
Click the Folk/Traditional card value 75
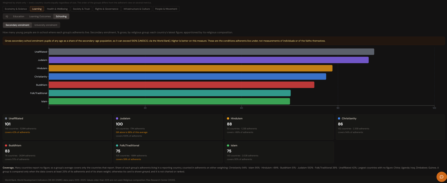(118, 151)
